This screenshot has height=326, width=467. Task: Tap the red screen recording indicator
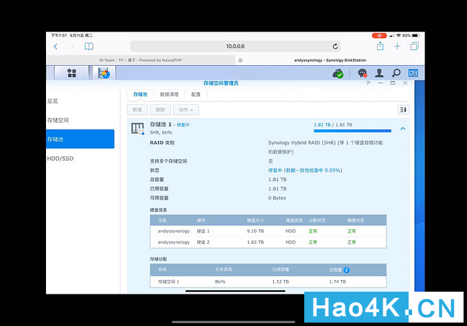pyautogui.click(x=379, y=36)
